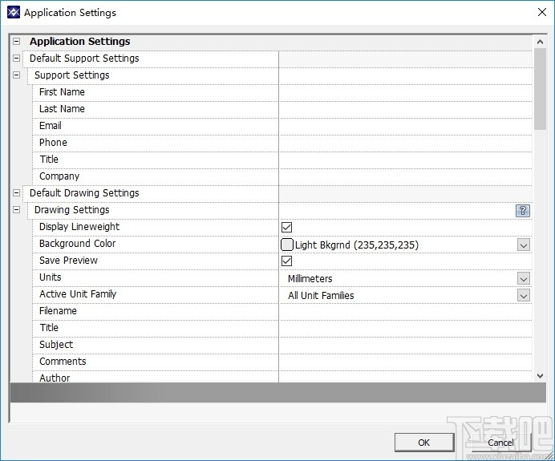This screenshot has width=555, height=461.
Task: Click the First Name value field
Action: point(406,93)
